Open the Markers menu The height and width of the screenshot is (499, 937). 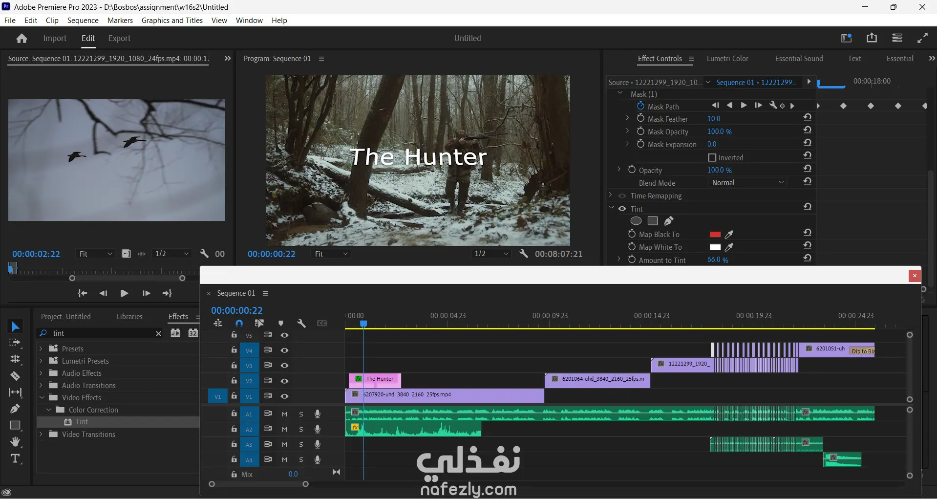coord(120,21)
